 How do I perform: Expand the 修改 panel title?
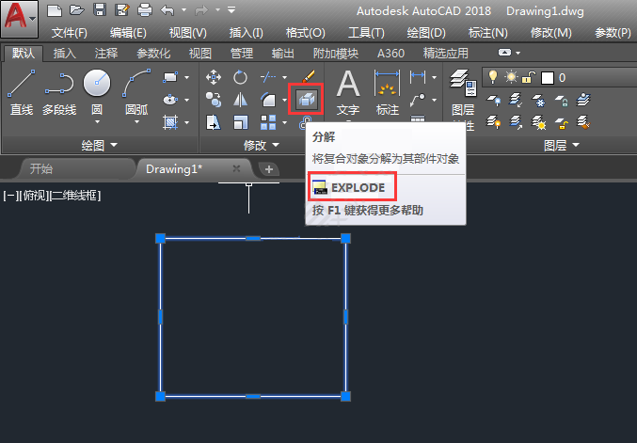coord(262,145)
